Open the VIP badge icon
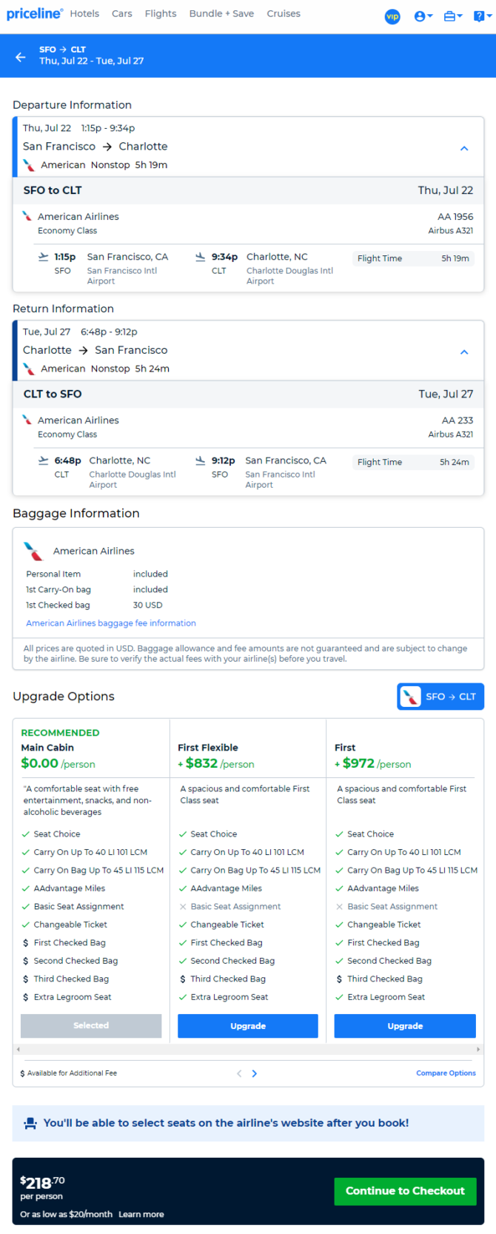496x1234 pixels. click(x=392, y=16)
